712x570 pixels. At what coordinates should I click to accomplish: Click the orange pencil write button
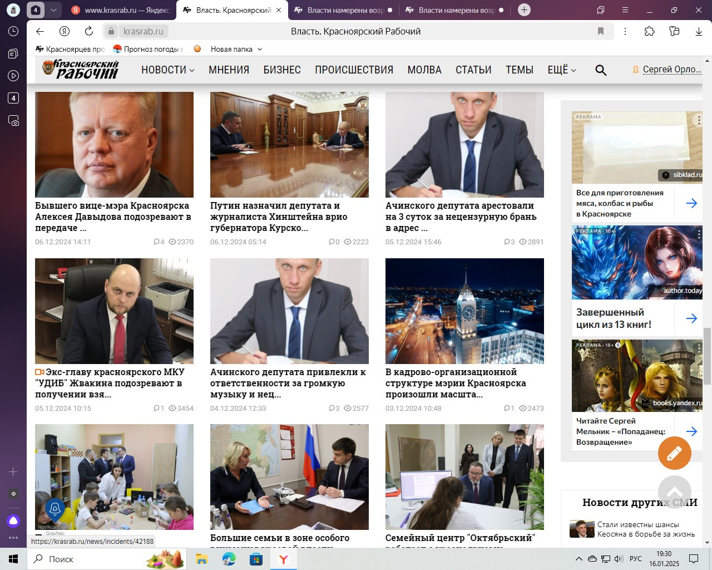point(674,454)
